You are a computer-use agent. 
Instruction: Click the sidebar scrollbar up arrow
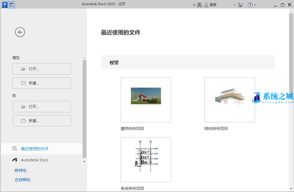tap(84, 58)
